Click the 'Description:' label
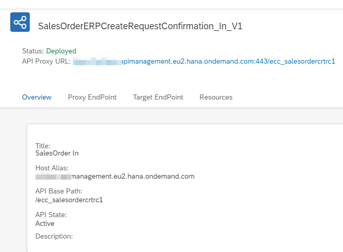Viewport: 343px width, 252px height. coord(54,236)
